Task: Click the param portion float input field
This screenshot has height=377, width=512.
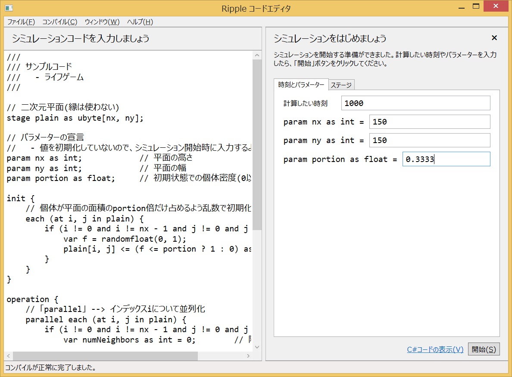Action: (446, 159)
